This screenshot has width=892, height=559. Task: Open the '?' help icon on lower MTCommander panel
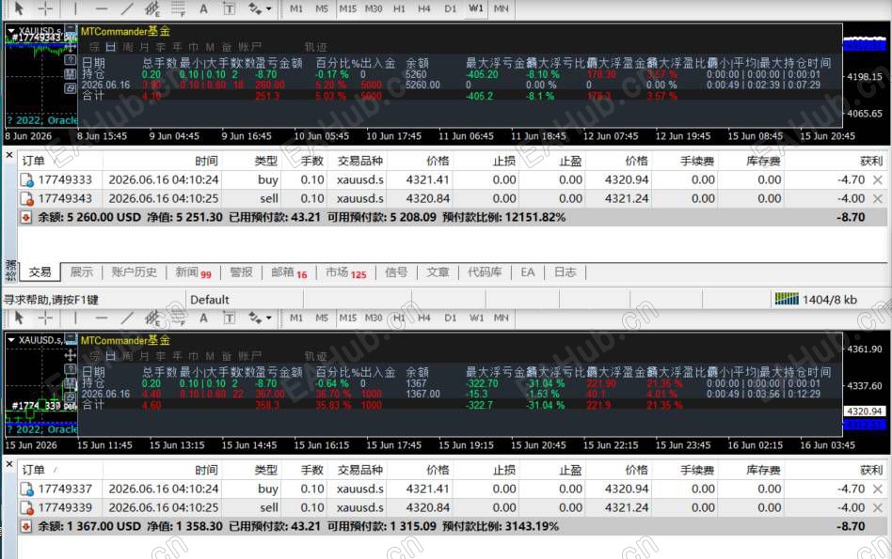[71, 368]
